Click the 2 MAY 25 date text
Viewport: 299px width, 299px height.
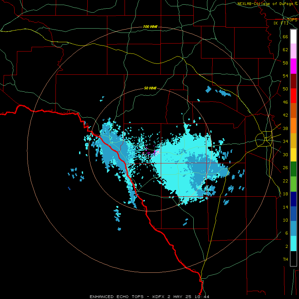point(180,297)
